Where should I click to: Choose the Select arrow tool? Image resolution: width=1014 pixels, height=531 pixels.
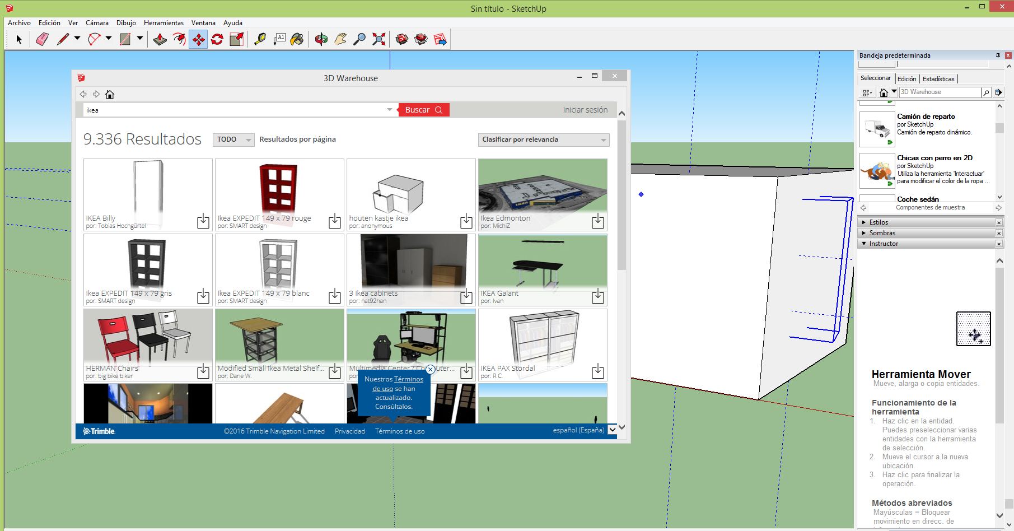(19, 39)
